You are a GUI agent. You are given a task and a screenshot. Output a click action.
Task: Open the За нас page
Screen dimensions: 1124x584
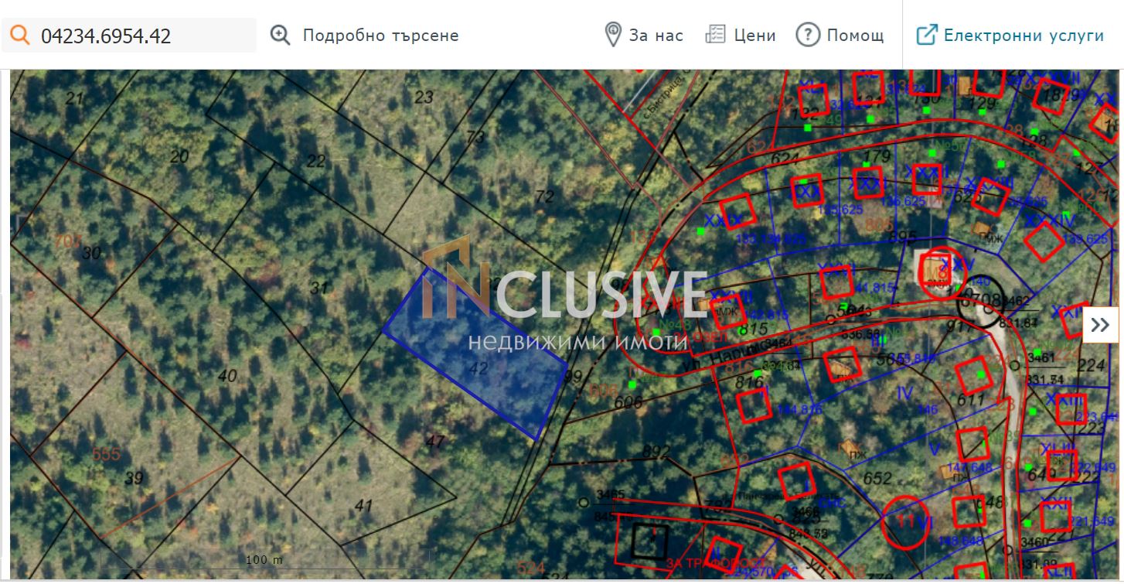click(656, 36)
